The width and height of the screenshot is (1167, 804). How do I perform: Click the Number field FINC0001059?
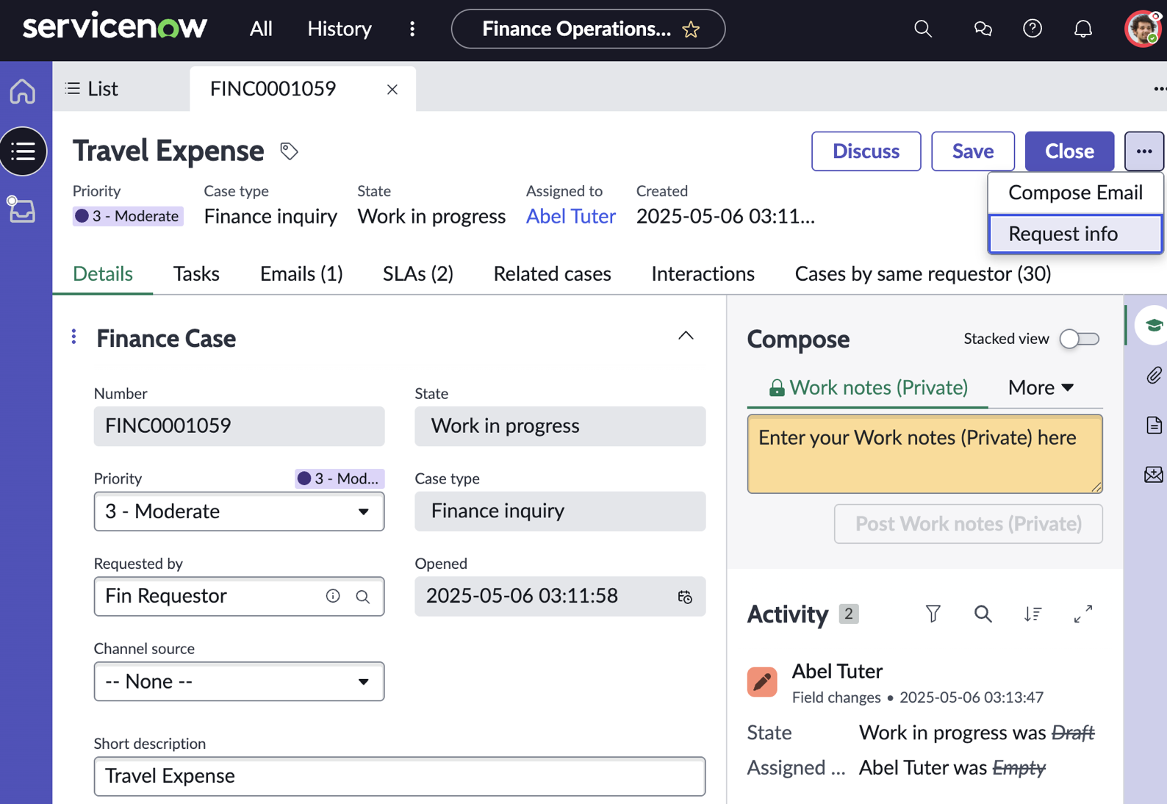tap(239, 426)
